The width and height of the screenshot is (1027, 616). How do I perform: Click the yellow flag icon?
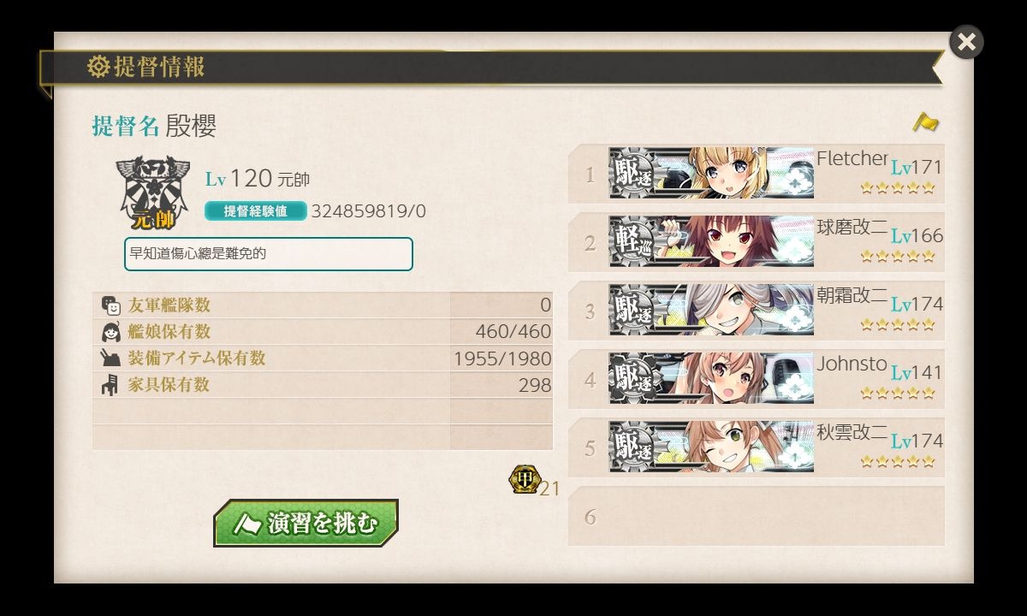[x=925, y=122]
